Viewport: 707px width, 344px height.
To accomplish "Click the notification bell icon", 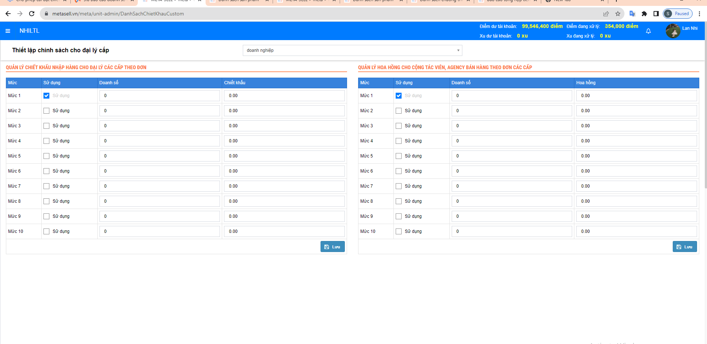I will click(x=648, y=31).
